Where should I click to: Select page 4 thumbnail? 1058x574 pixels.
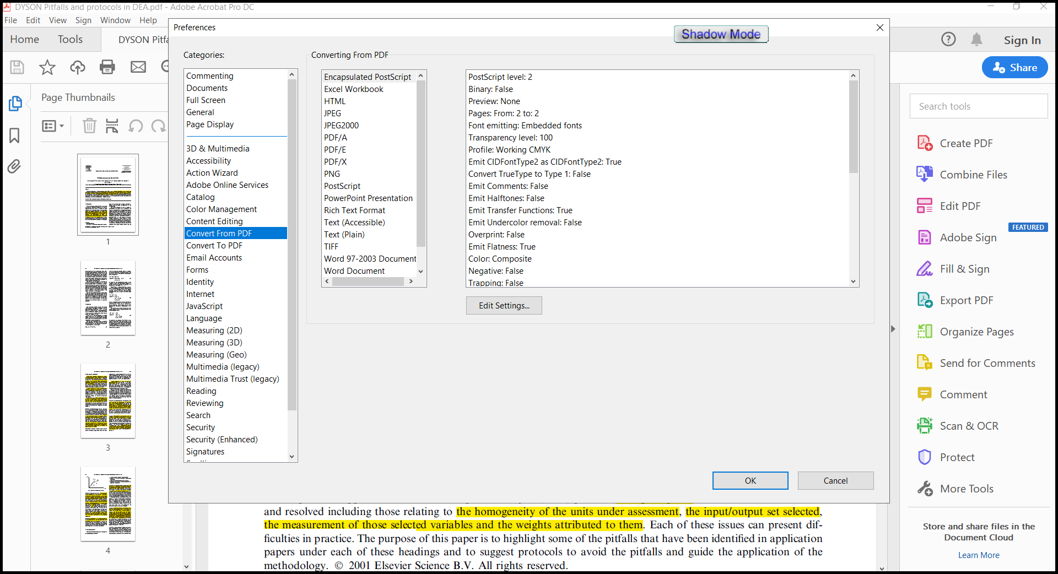(108, 504)
